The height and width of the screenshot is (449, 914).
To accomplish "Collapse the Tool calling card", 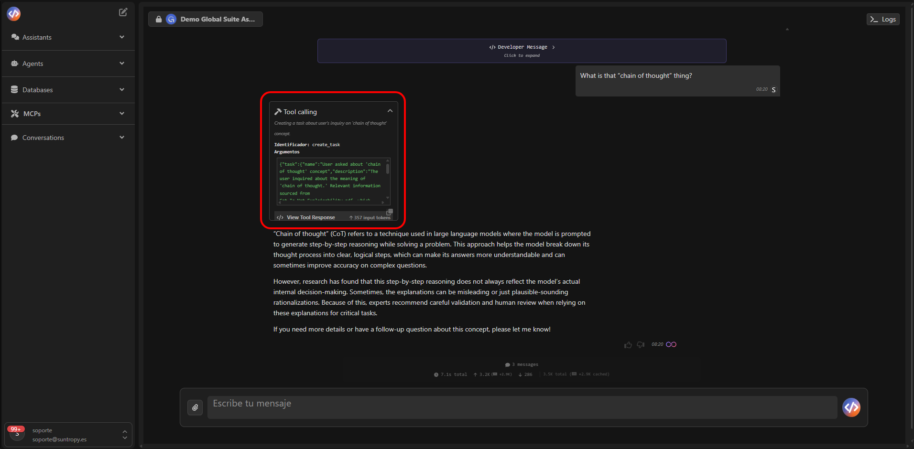I will 390,110.
